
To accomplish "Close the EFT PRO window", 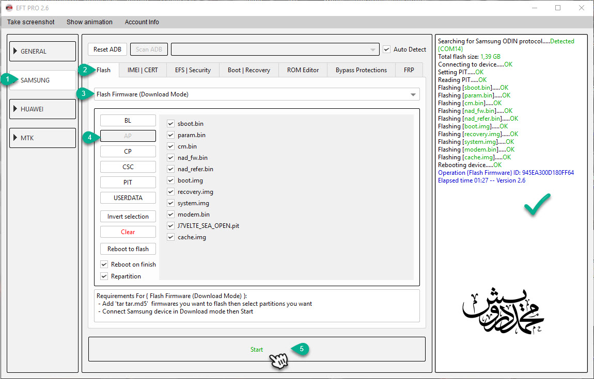I will (582, 8).
